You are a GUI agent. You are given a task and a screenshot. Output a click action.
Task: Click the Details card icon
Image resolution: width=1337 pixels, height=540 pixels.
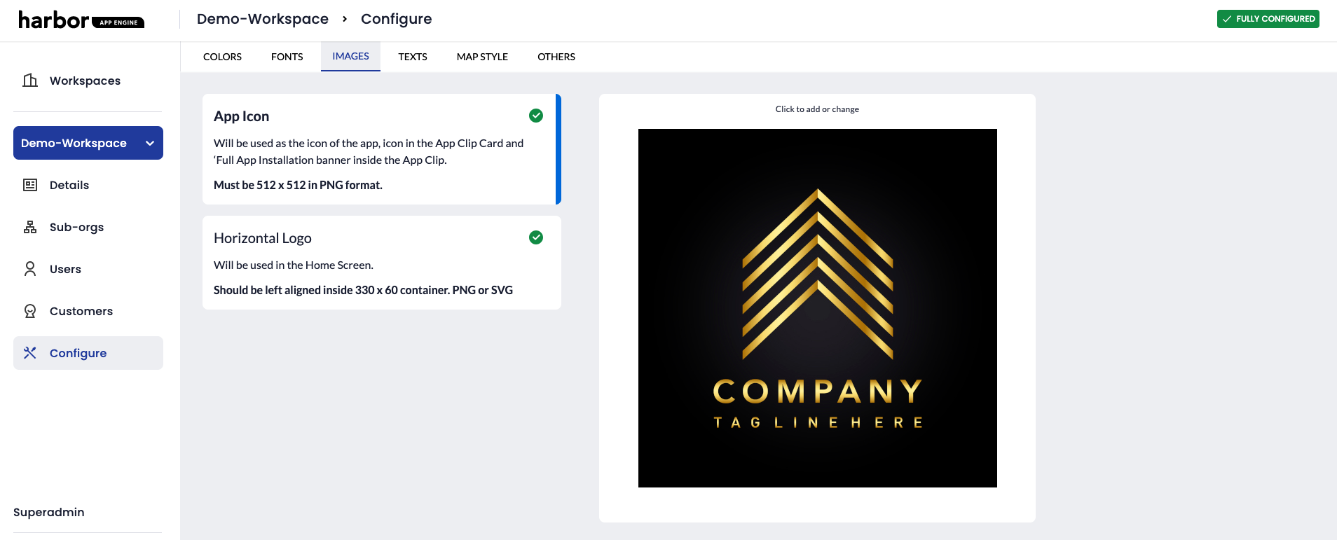pyautogui.click(x=30, y=185)
